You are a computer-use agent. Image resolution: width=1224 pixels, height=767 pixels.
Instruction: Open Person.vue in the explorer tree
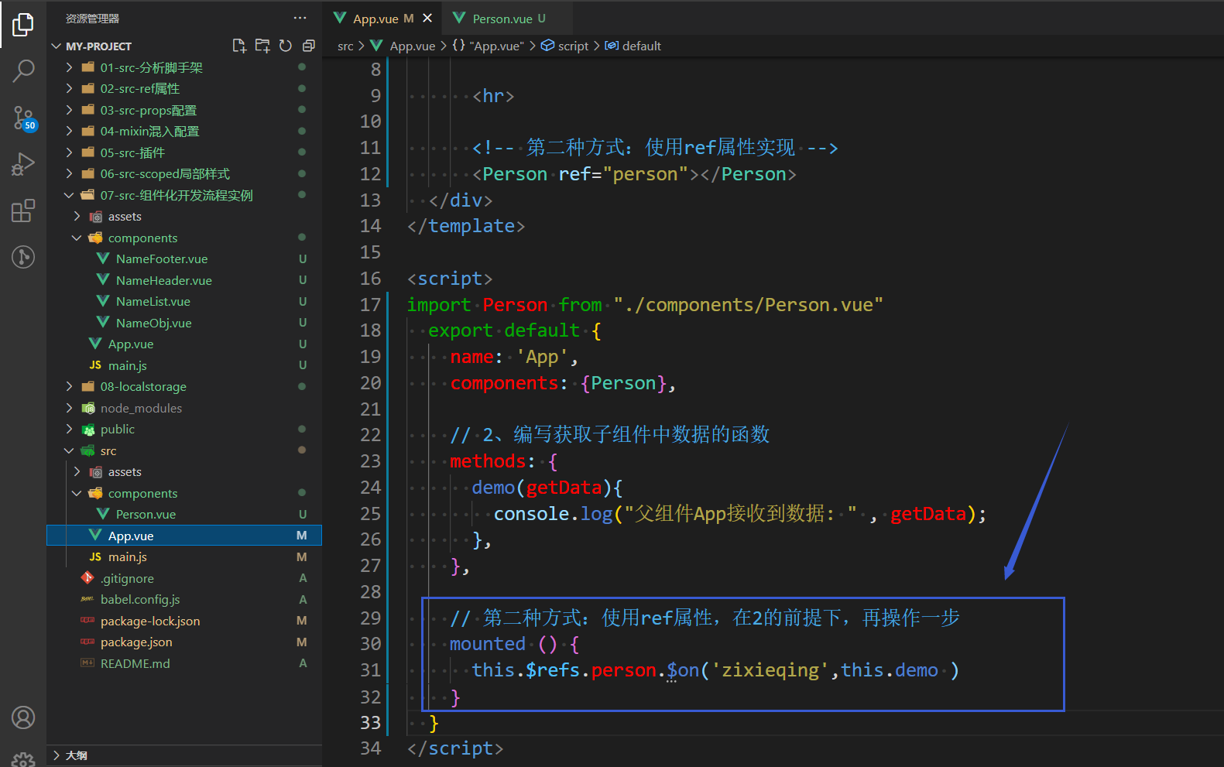(x=184, y=515)
